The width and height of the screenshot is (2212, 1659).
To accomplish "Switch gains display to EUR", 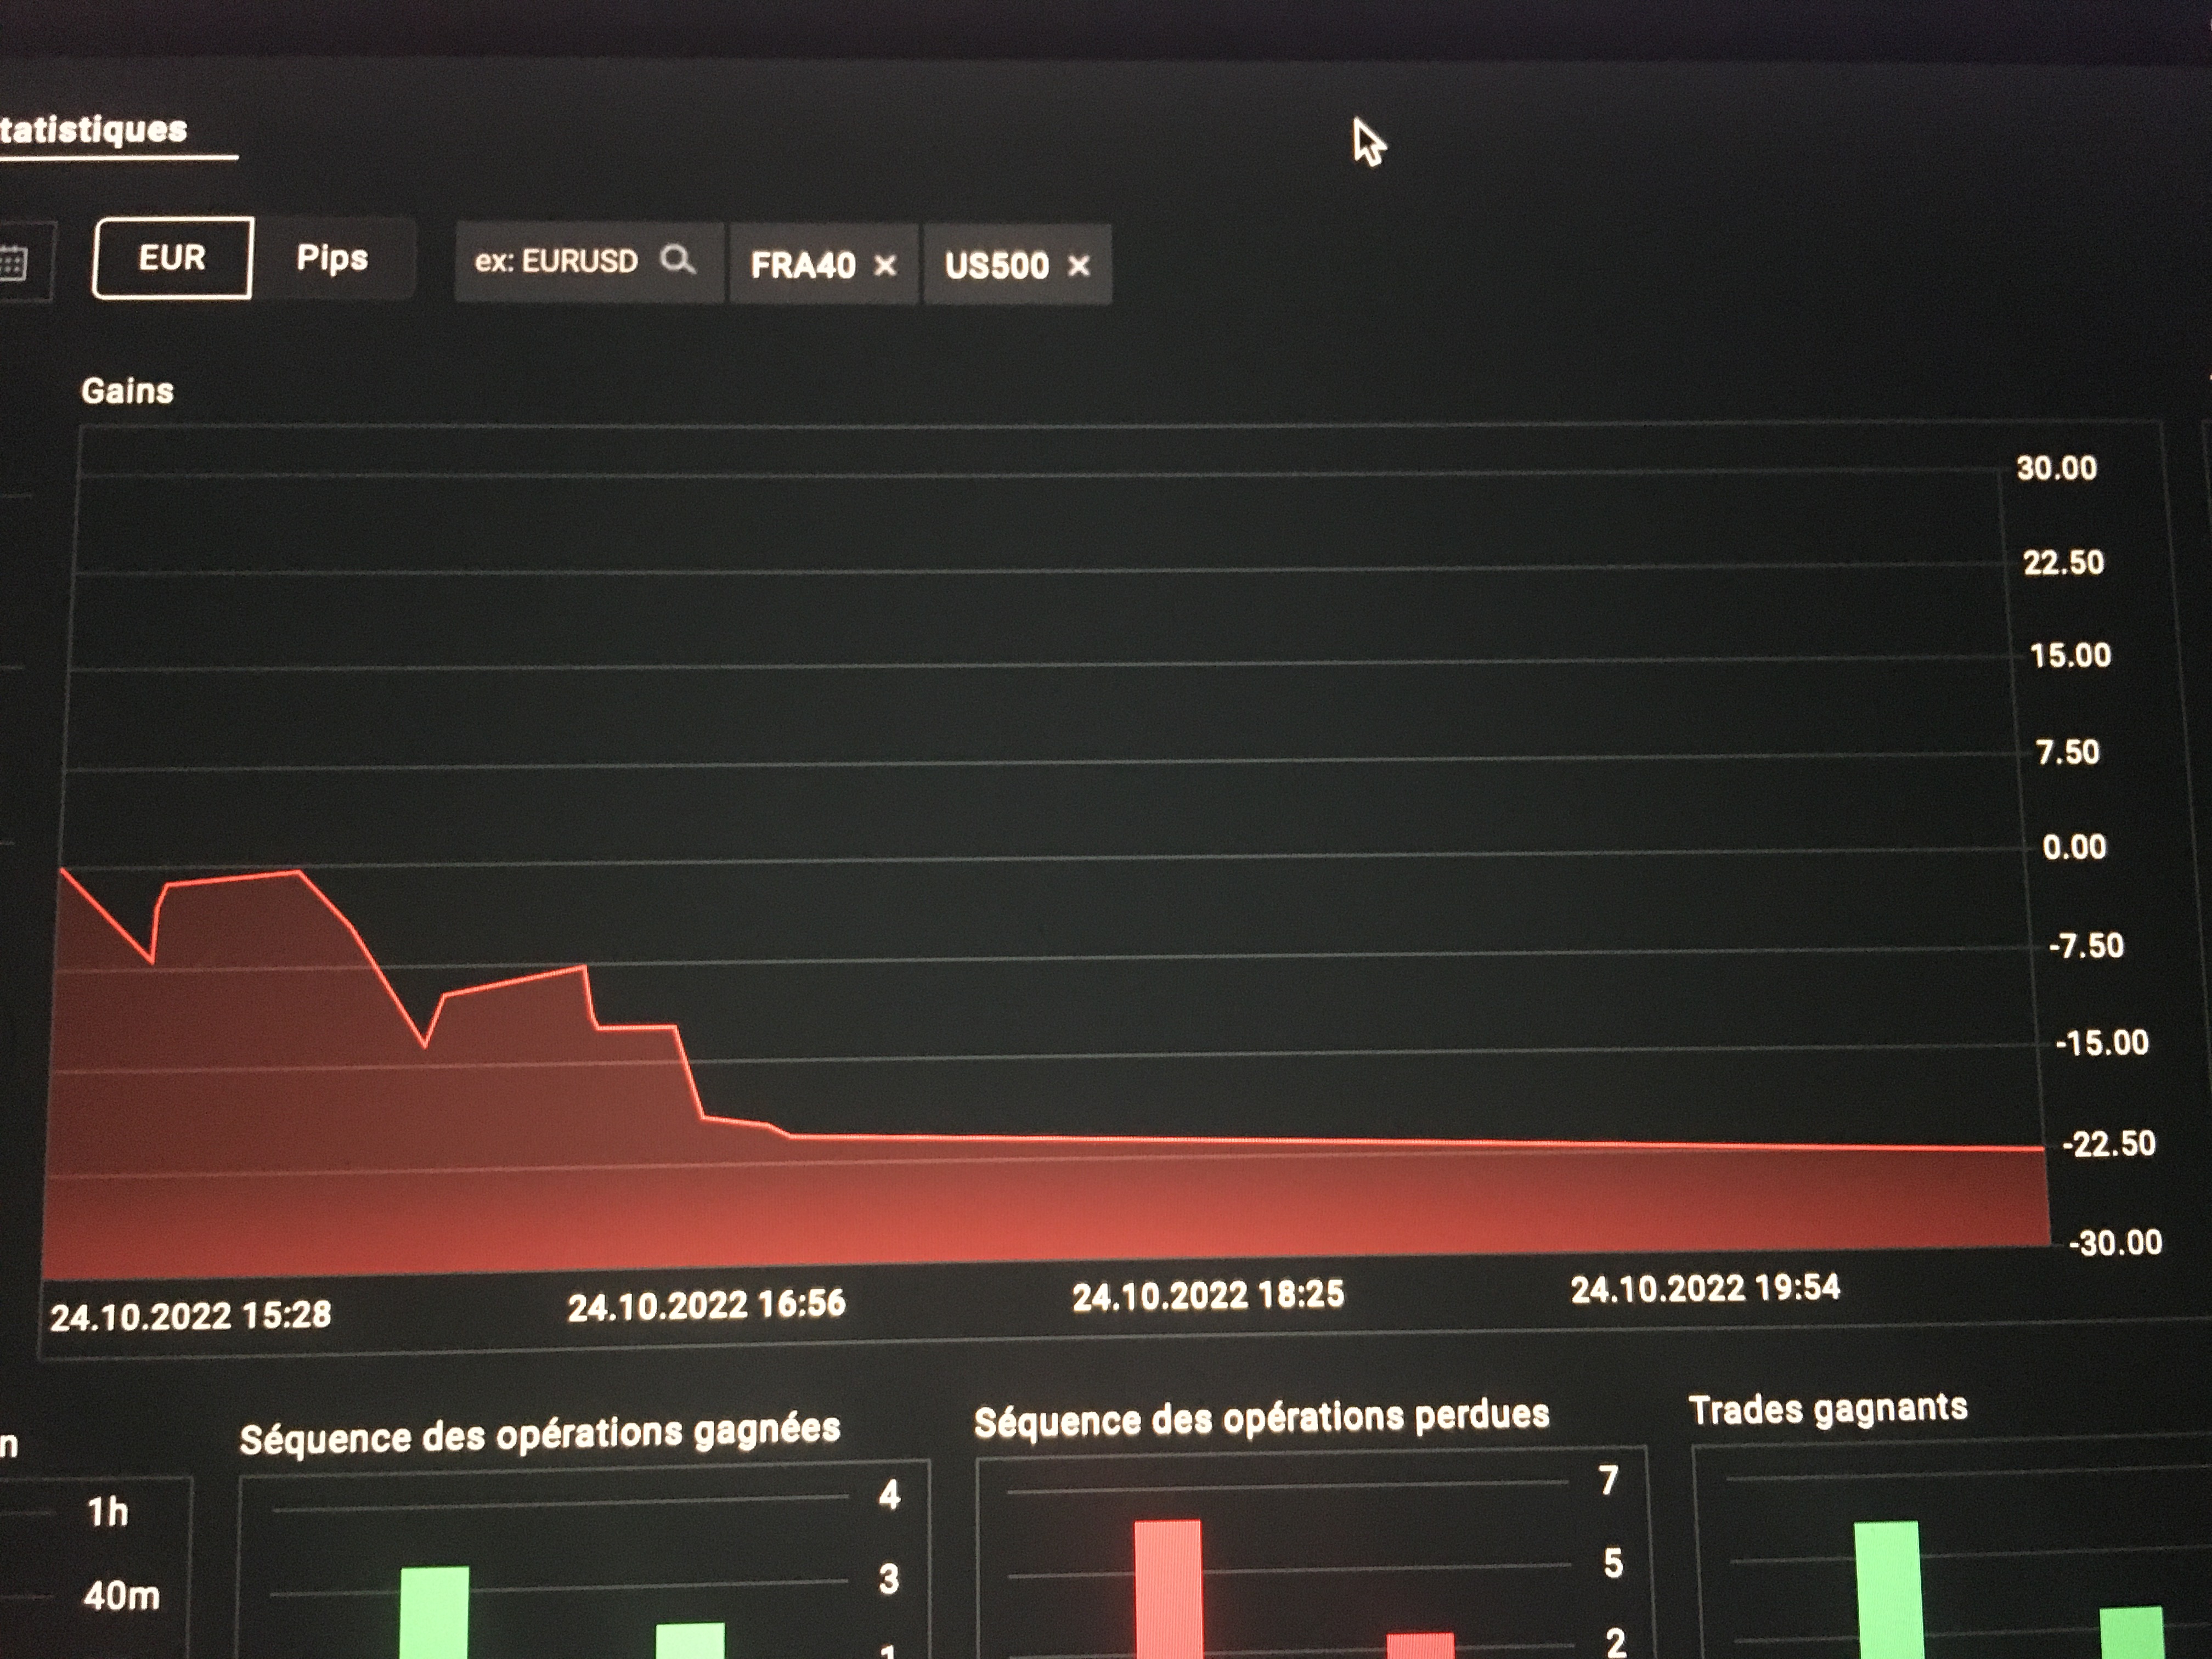I will tap(172, 258).
